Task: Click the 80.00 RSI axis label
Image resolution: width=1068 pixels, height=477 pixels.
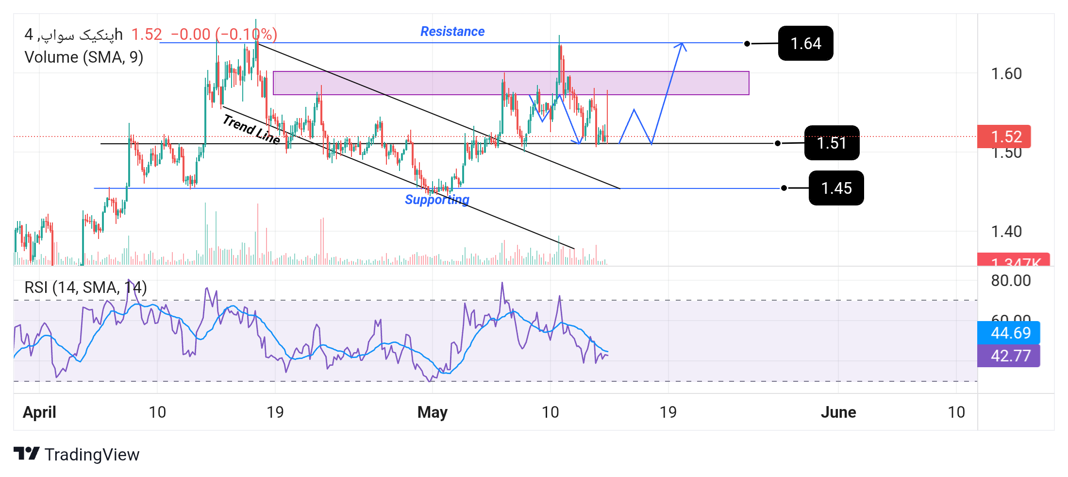Action: click(x=1011, y=281)
